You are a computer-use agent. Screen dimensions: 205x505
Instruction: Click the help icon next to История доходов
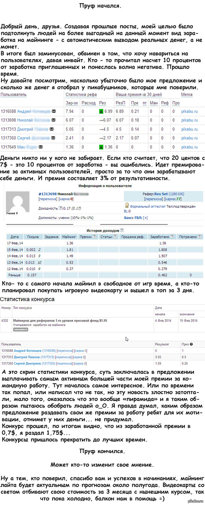point(122,230)
